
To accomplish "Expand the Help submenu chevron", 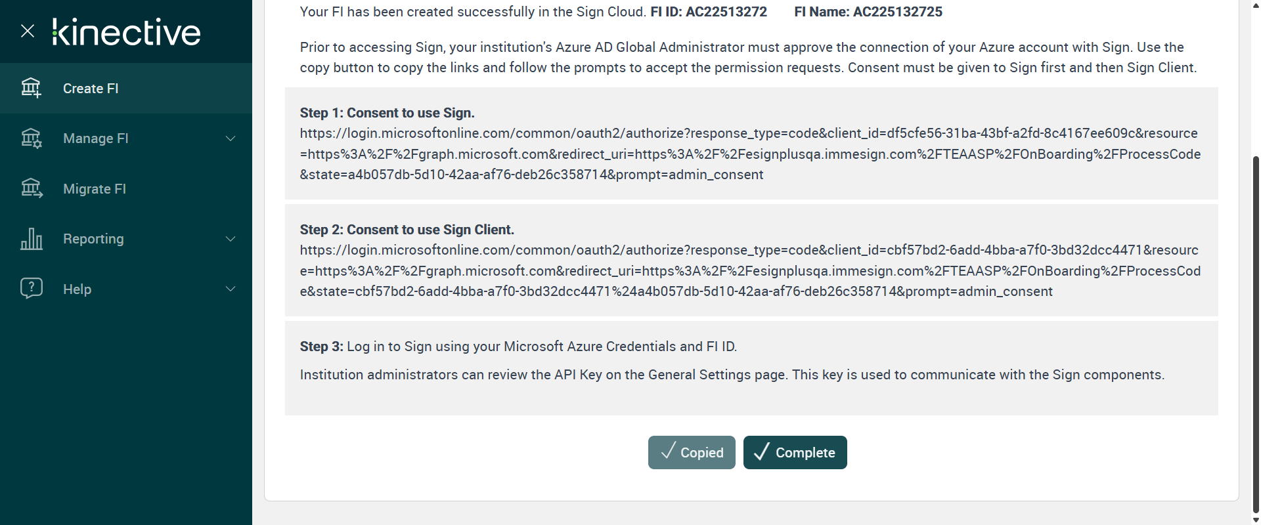I will tap(231, 289).
